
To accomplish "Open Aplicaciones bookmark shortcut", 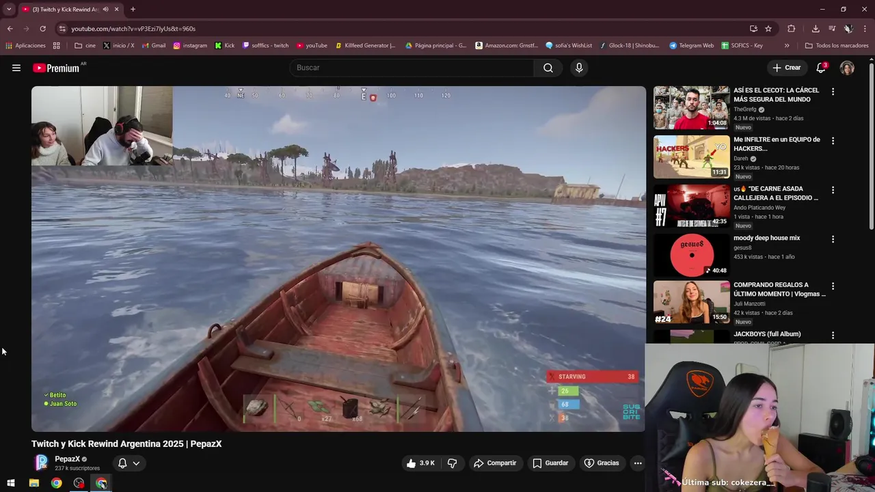I will (x=25, y=46).
